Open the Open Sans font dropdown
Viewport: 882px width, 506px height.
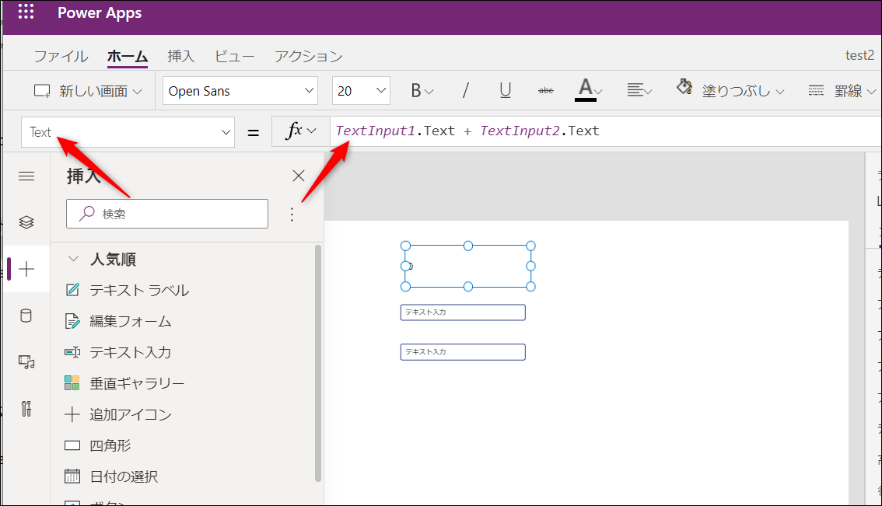[x=240, y=91]
